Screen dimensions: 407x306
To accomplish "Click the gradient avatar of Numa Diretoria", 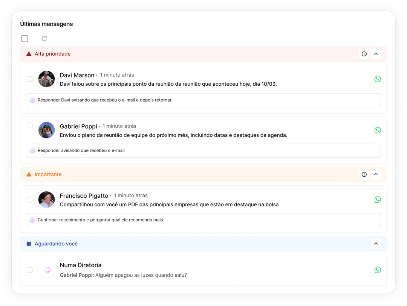I will 46,270.
